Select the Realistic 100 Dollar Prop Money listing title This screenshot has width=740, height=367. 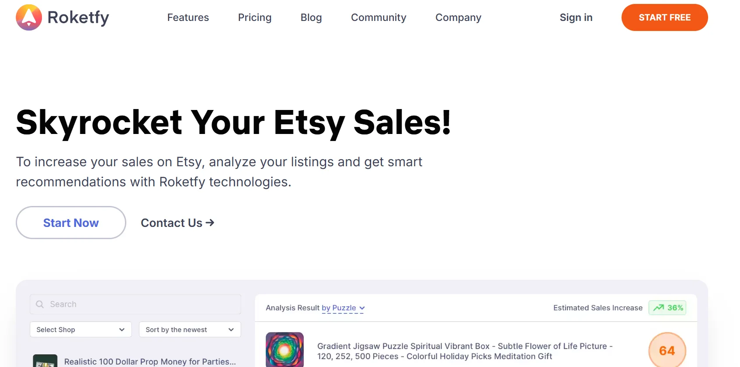tap(150, 361)
